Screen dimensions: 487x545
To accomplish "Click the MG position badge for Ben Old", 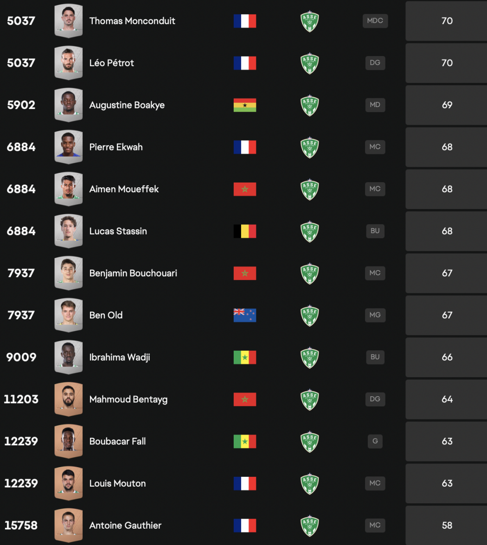I will click(x=375, y=315).
